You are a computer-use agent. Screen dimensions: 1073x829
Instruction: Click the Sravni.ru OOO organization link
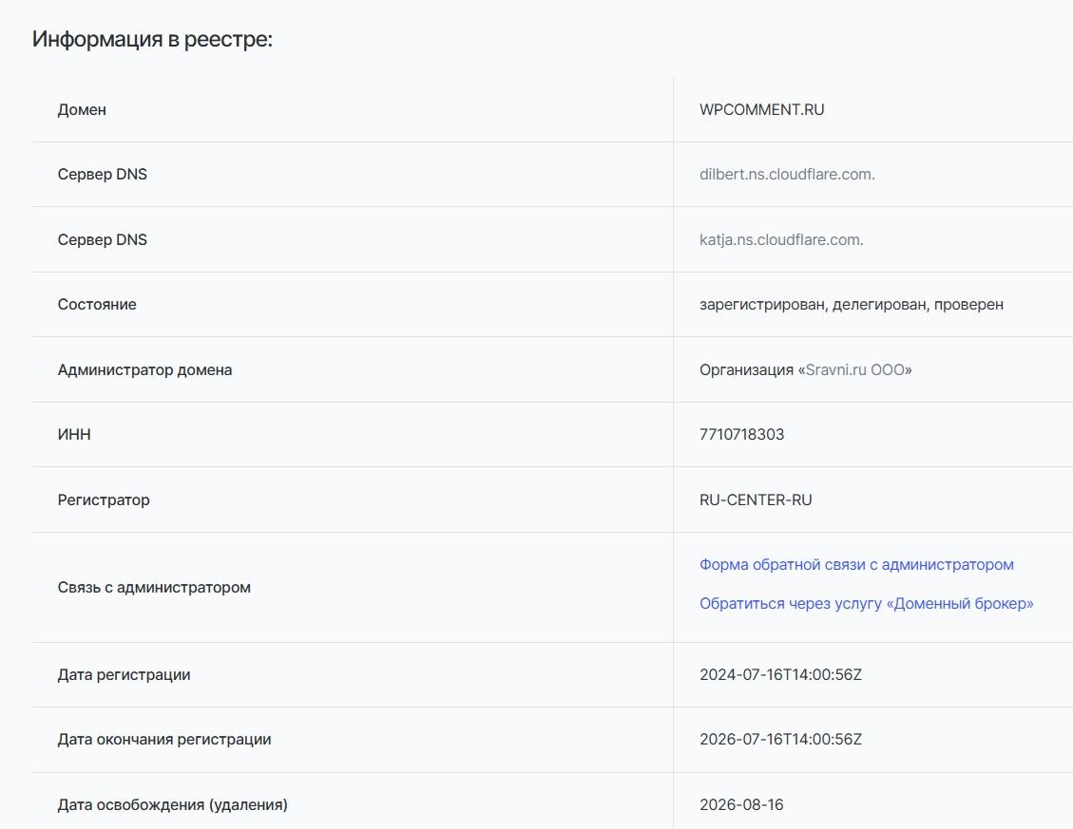(855, 369)
